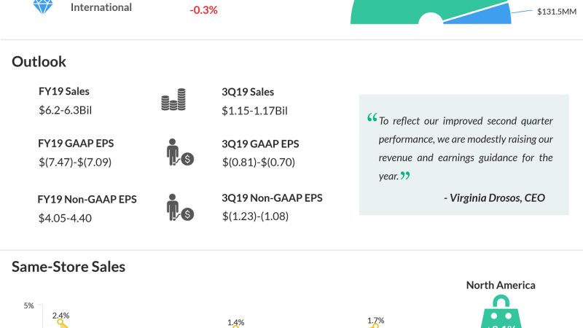Click the 2.4% data point marker
Screen dimensions: 583x328
[63, 324]
